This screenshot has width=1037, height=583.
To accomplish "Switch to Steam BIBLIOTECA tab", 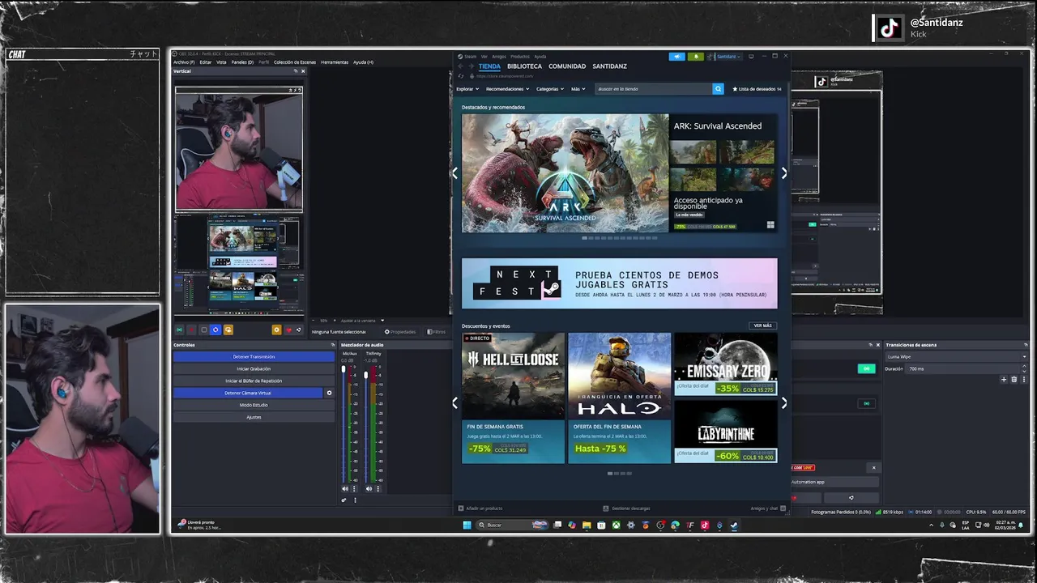I will coord(524,66).
